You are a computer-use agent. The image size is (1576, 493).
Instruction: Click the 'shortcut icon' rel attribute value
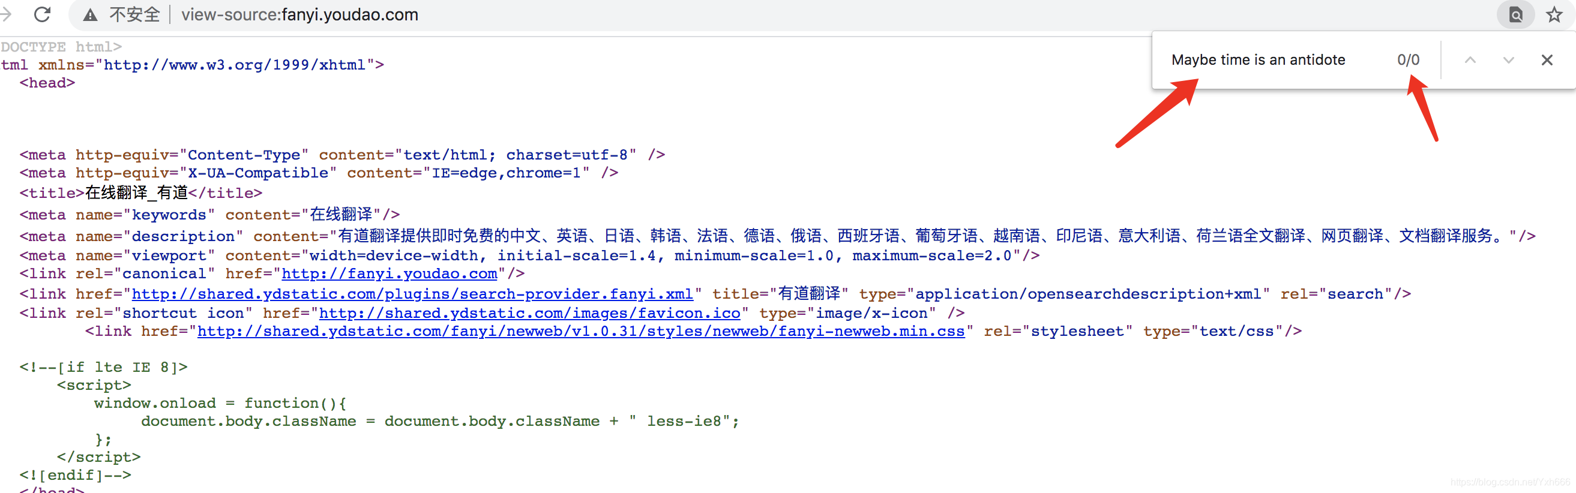coord(183,313)
